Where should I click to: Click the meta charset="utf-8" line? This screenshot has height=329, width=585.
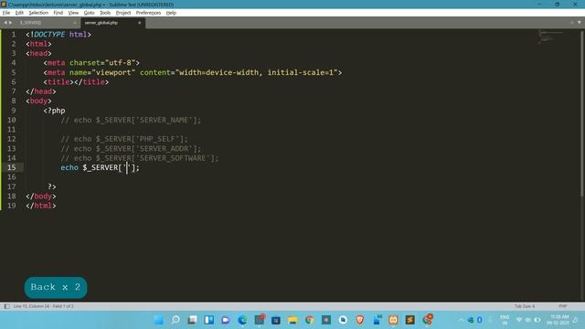pos(91,63)
